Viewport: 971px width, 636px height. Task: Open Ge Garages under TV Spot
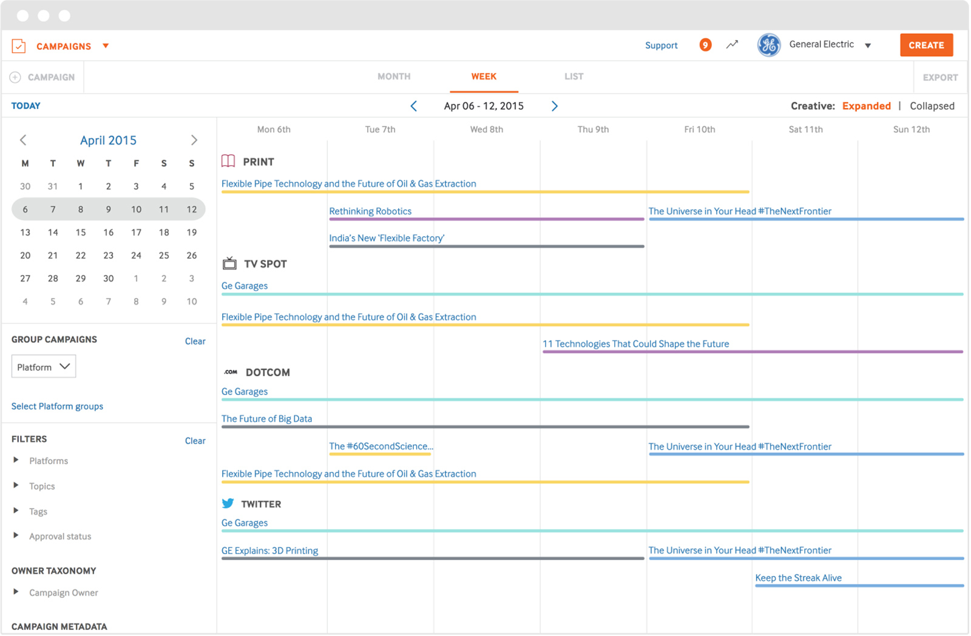(245, 286)
